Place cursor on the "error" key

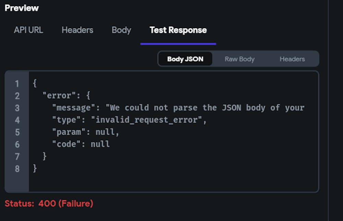[59, 96]
